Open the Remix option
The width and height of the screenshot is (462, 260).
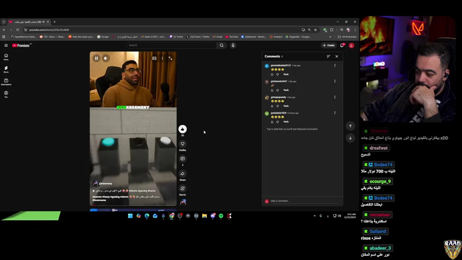pos(183,188)
